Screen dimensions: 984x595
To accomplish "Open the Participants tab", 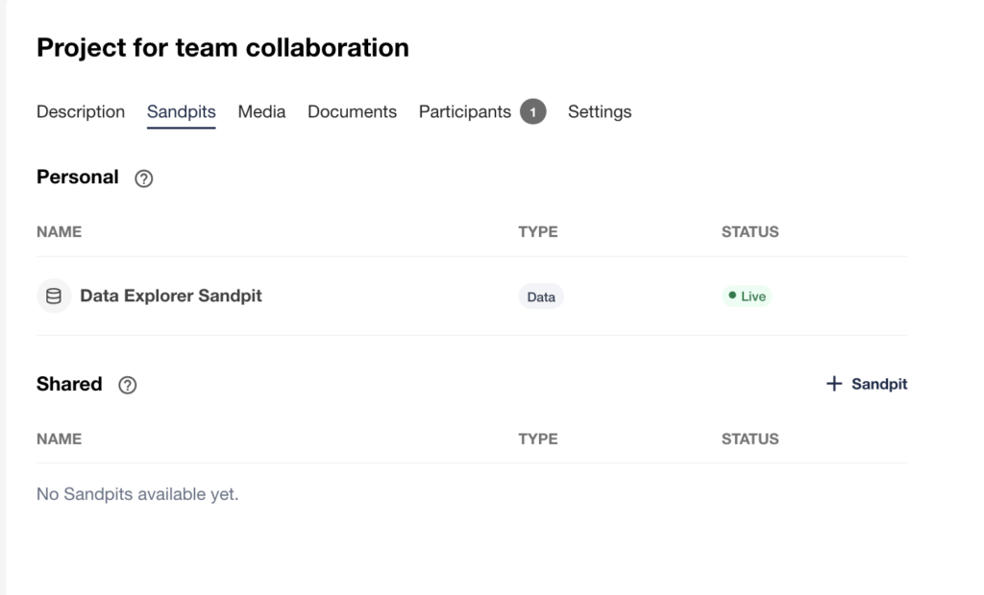I will (465, 112).
